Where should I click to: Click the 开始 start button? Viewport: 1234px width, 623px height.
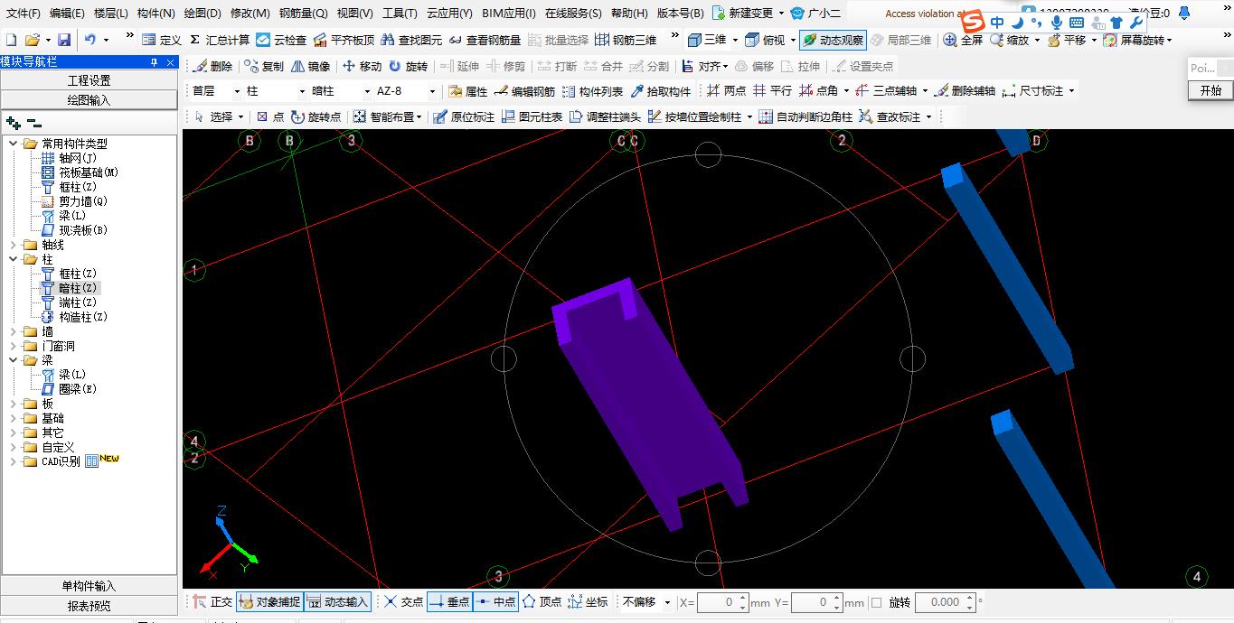1210,90
